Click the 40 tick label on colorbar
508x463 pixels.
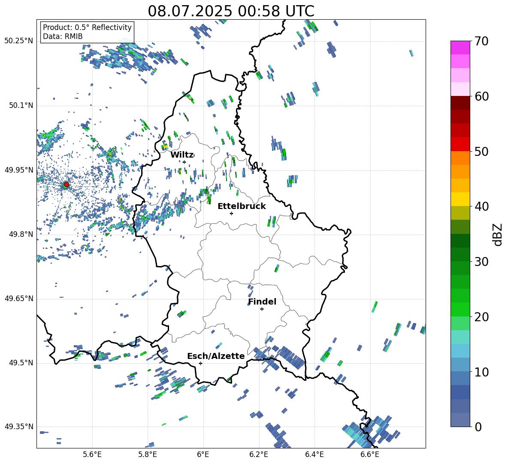pyautogui.click(x=481, y=206)
